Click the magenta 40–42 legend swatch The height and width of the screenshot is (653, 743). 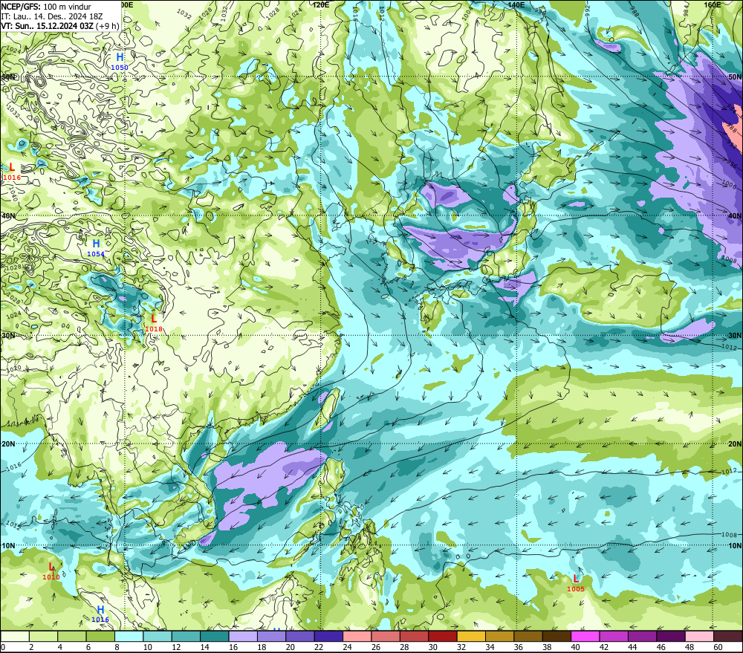pos(585,636)
